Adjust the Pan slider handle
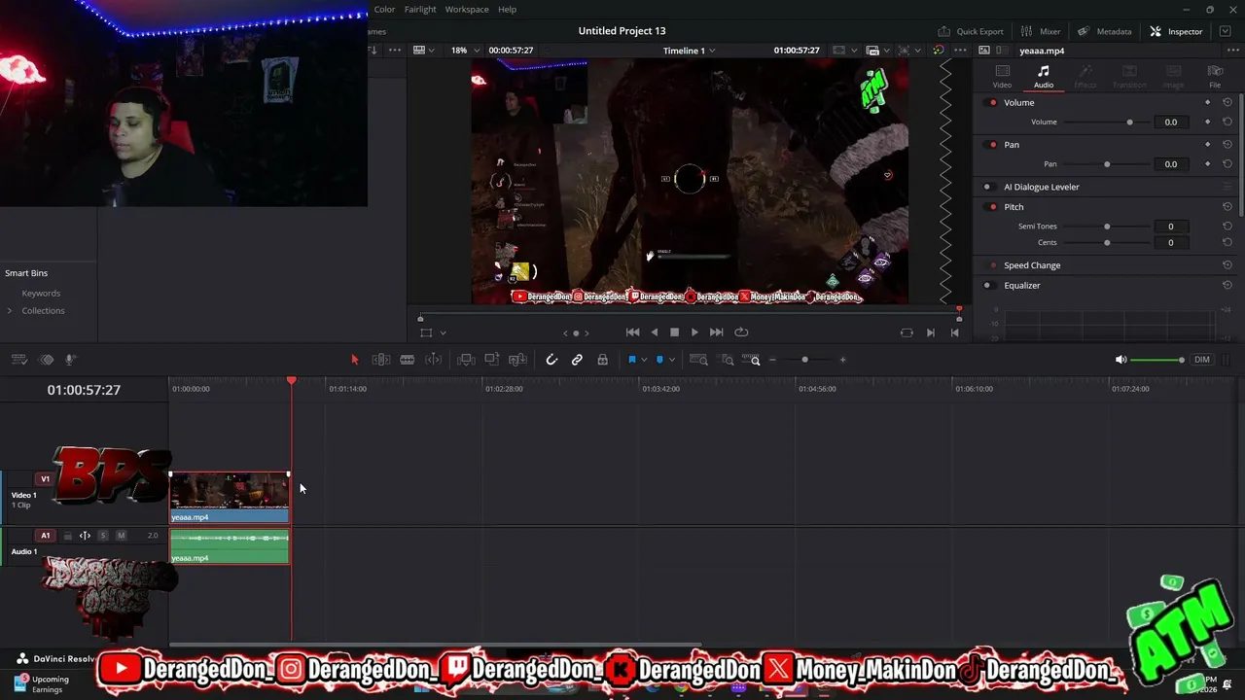1245x700 pixels. [x=1107, y=164]
